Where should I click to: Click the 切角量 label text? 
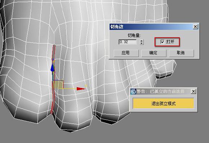134,36
